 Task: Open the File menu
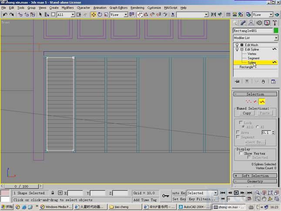(x=3, y=8)
